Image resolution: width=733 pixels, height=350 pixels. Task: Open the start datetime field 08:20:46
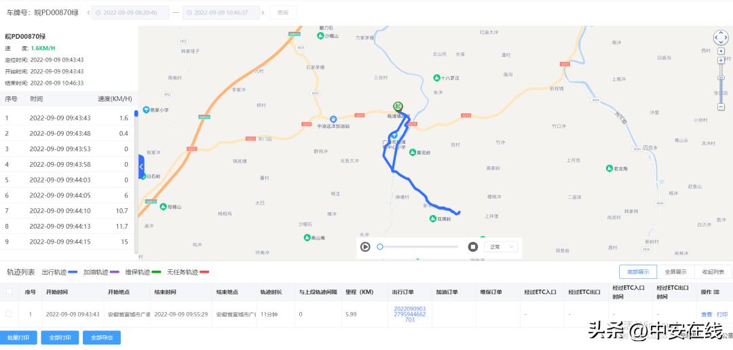pyautogui.click(x=130, y=13)
